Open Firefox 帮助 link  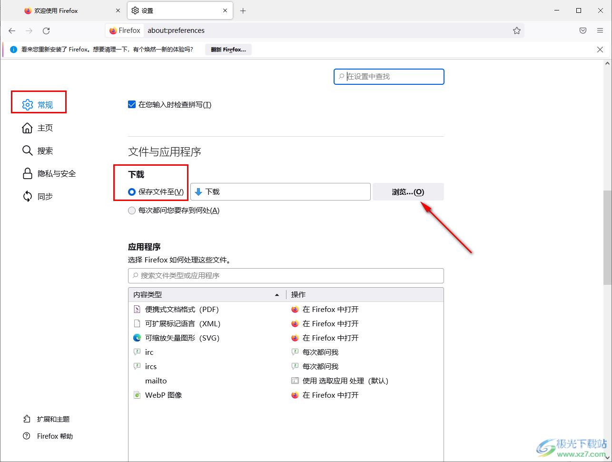(x=48, y=436)
